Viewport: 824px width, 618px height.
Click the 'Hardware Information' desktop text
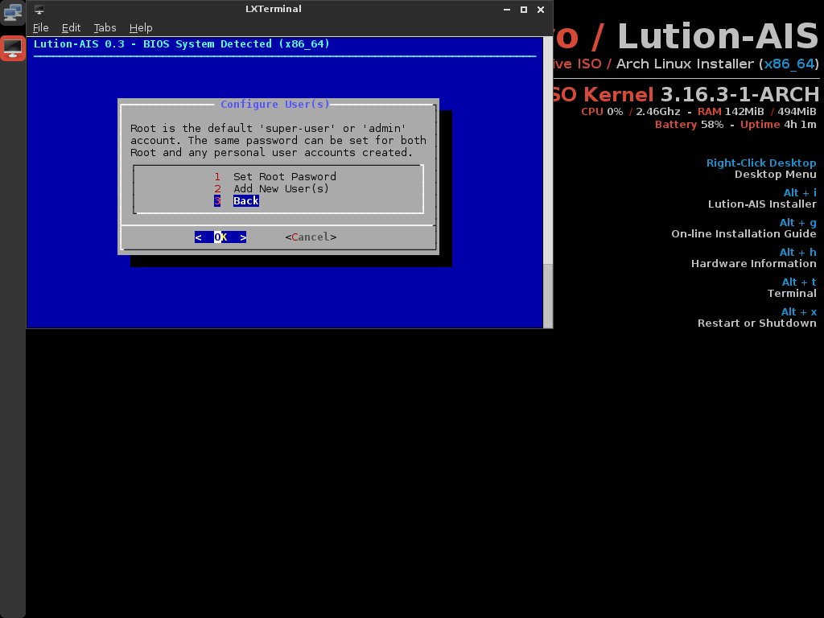tap(753, 264)
